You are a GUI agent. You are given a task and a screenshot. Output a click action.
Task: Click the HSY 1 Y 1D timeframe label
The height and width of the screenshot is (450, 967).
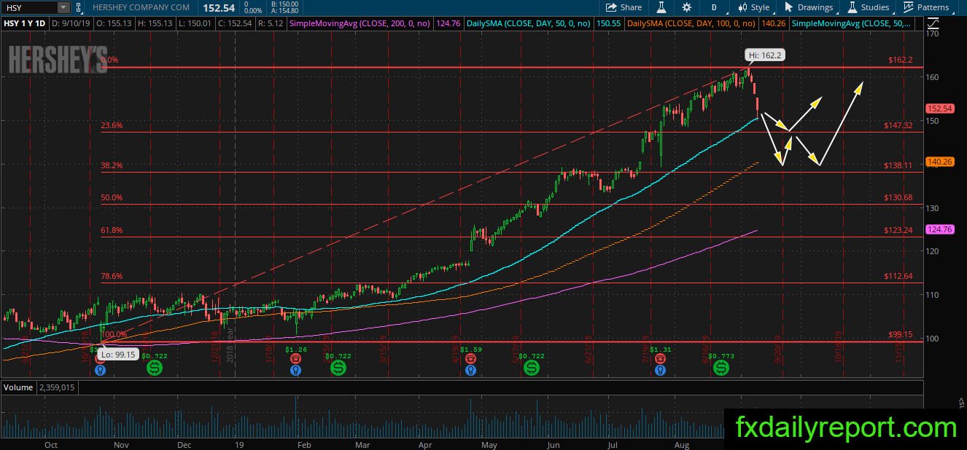pyautogui.click(x=25, y=23)
